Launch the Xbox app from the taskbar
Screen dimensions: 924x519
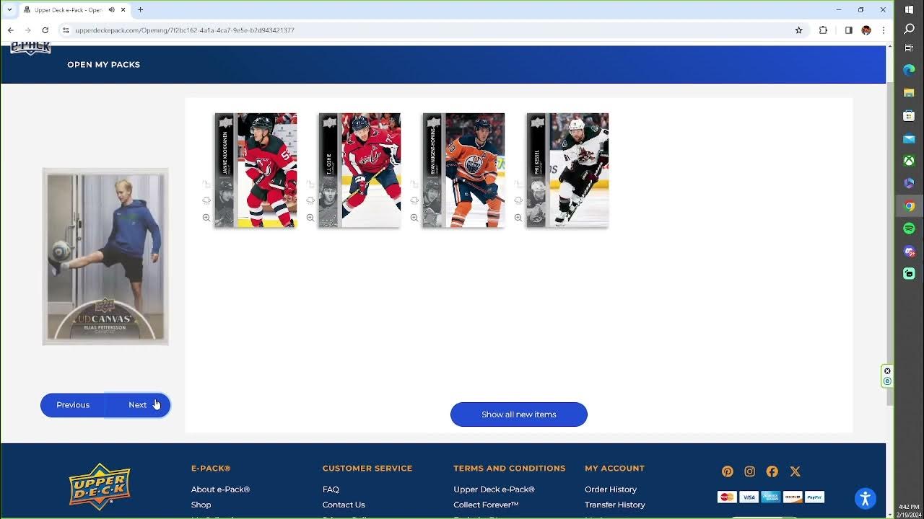(x=909, y=161)
